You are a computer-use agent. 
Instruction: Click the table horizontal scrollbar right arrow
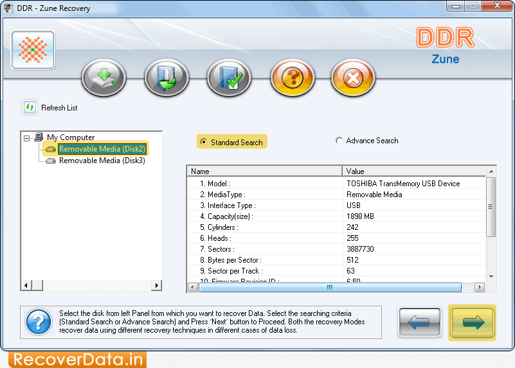pyautogui.click(x=480, y=288)
